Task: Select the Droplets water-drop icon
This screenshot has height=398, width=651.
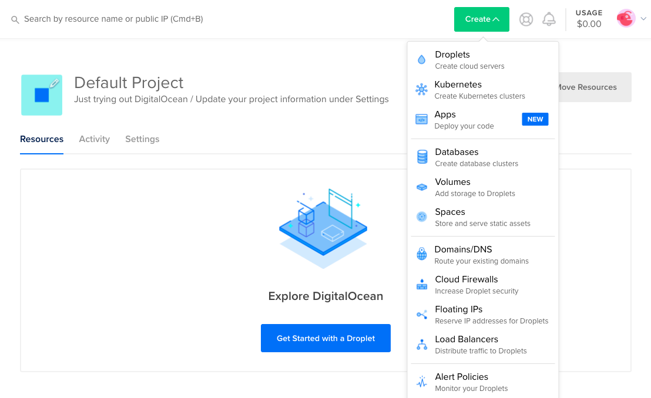Action: [x=421, y=59]
